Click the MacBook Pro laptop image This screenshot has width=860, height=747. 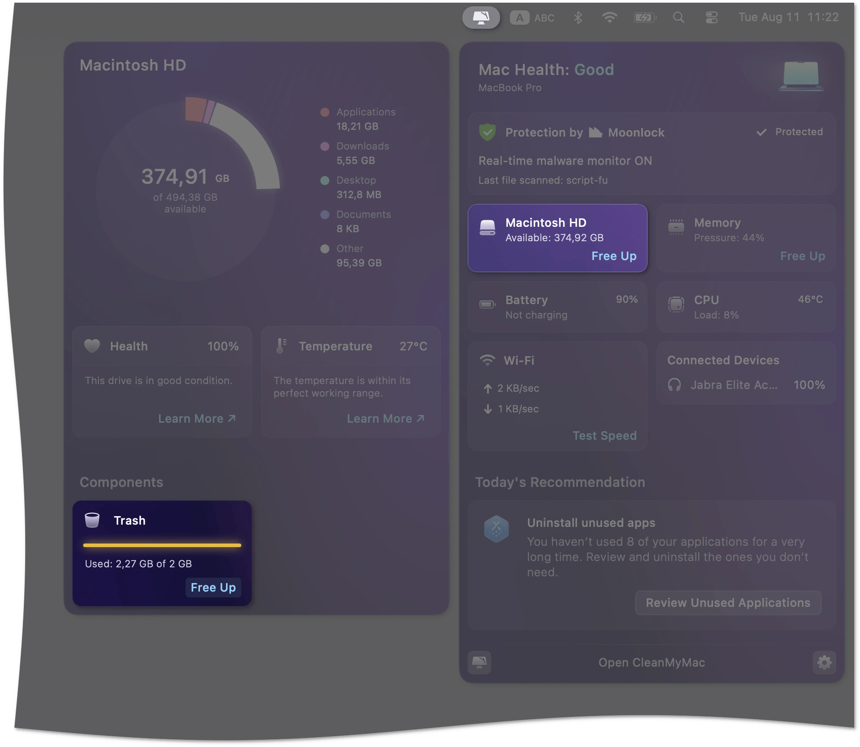(801, 76)
